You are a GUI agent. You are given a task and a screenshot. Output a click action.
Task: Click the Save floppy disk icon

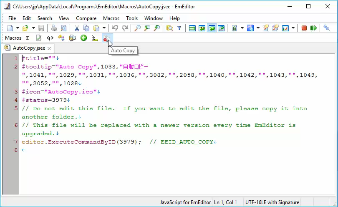pos(41,28)
